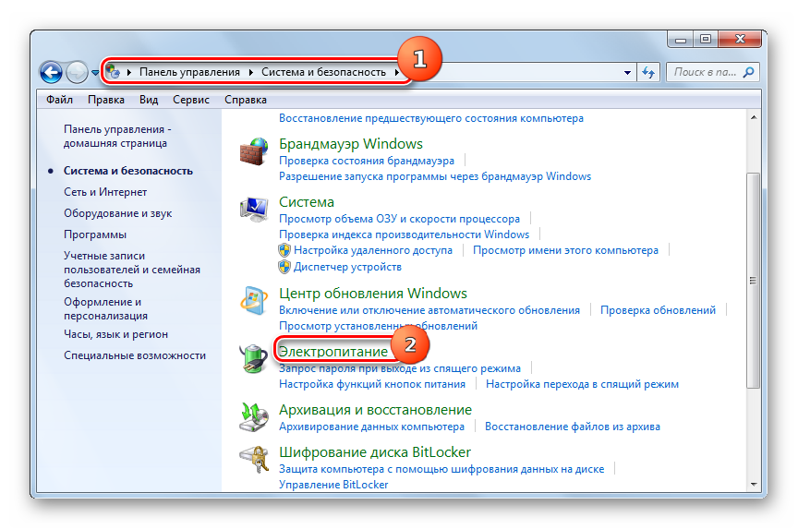This screenshot has width=798, height=529.
Task: Click Просмотр имени этого компьютера link
Action: click(565, 250)
